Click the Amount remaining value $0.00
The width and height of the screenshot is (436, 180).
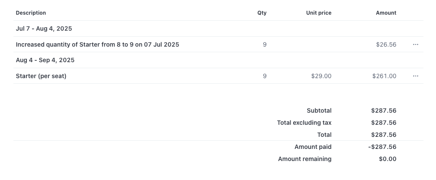tap(388, 159)
